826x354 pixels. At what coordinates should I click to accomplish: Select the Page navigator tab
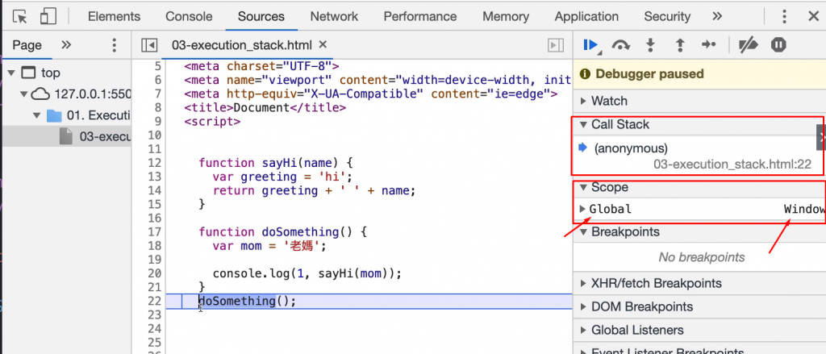27,45
